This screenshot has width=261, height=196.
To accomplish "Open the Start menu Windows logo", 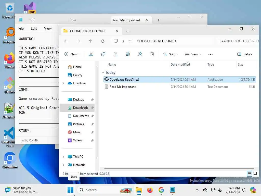I will [70, 190].
